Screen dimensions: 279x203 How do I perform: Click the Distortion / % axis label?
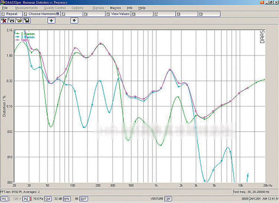click(x=4, y=106)
